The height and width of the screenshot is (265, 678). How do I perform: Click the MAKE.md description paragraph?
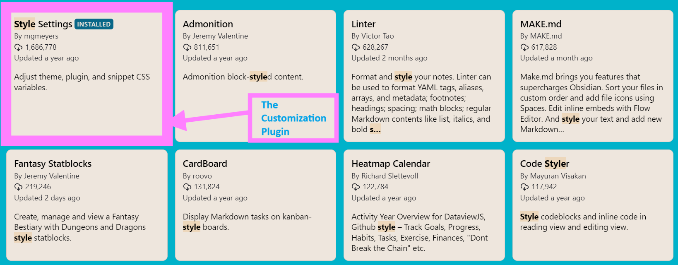pyautogui.click(x=591, y=103)
